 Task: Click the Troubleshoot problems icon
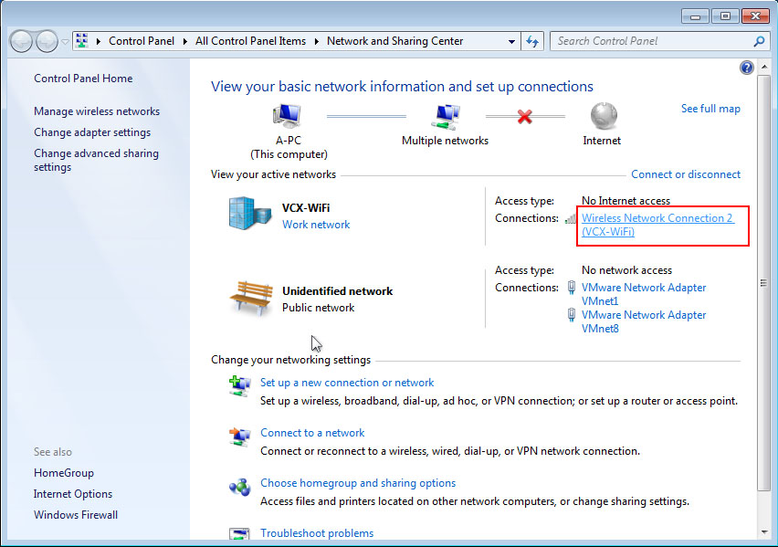(239, 534)
